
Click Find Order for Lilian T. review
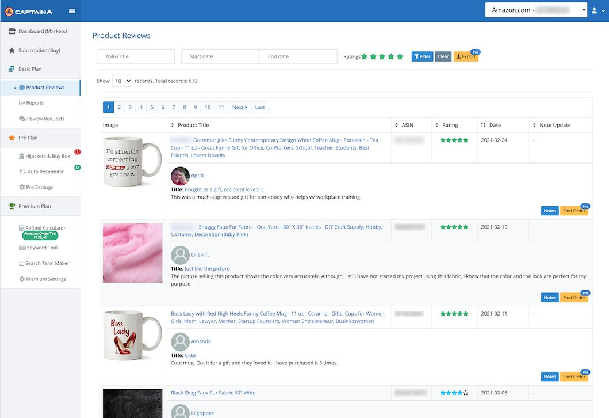click(x=574, y=298)
